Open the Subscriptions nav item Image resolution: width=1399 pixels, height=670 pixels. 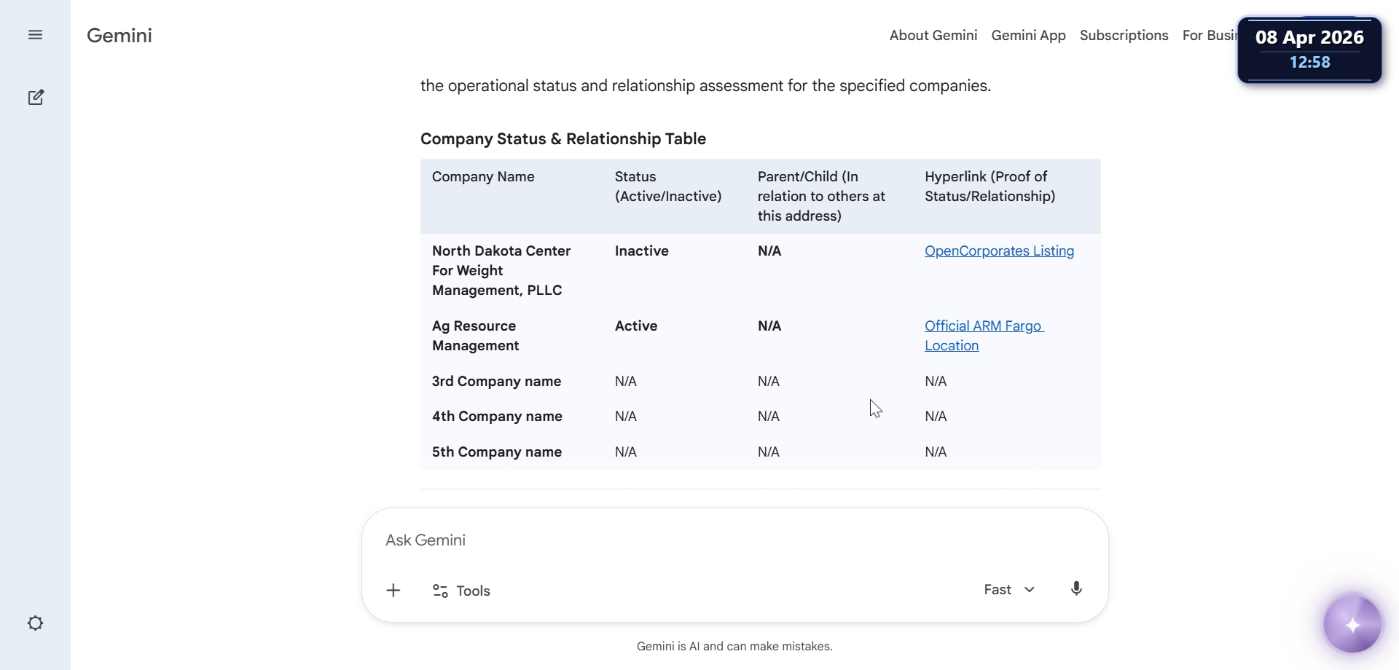point(1124,36)
